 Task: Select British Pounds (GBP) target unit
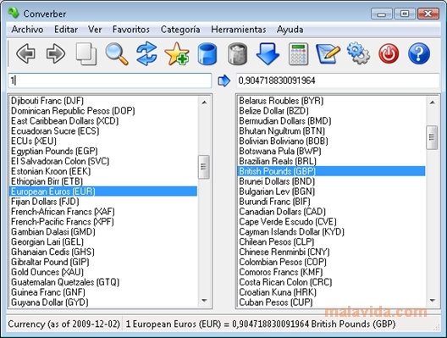(331, 171)
